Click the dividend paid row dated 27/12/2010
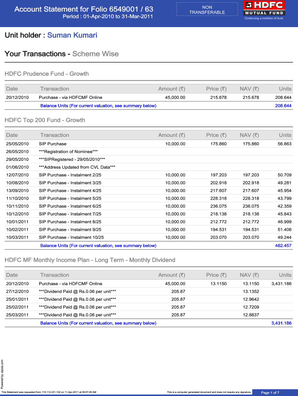Viewport: 298px width, 396px height. click(77, 292)
